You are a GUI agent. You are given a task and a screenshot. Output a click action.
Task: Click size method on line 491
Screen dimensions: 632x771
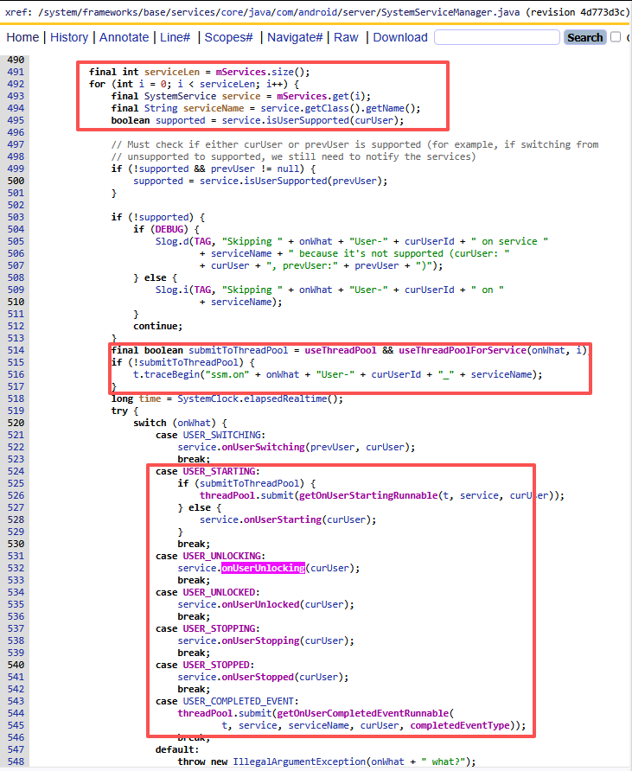point(283,72)
